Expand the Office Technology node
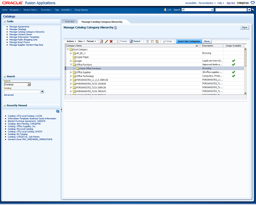The height and width of the screenshot is (205, 256). click(71, 76)
